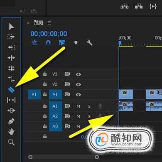The width and height of the screenshot is (162, 162).
Task: Select the Ripple Edit tool
Action: pos(11,58)
